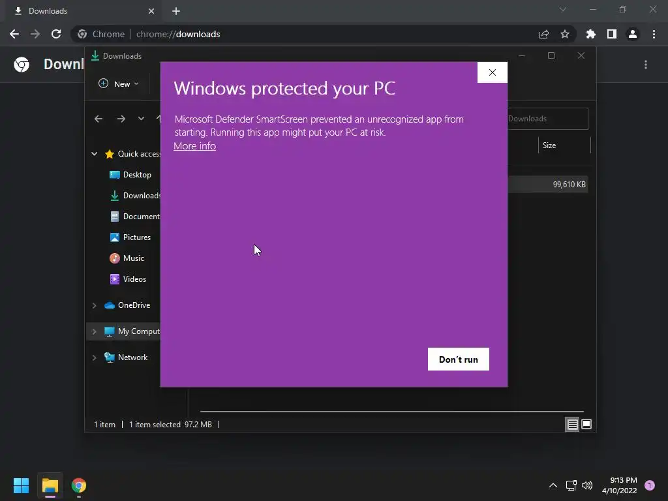Click Chrome forward arrow button
The height and width of the screenshot is (501, 668).
pos(35,34)
